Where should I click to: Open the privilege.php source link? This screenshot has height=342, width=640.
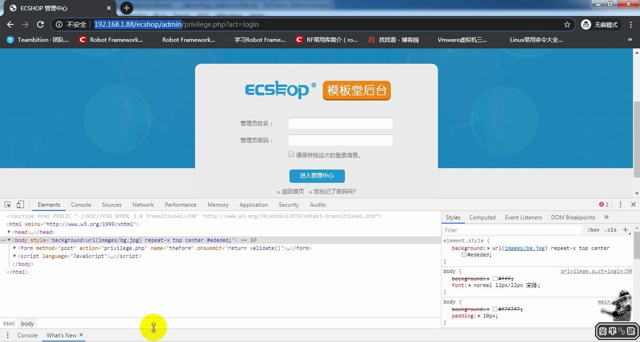pos(596,271)
